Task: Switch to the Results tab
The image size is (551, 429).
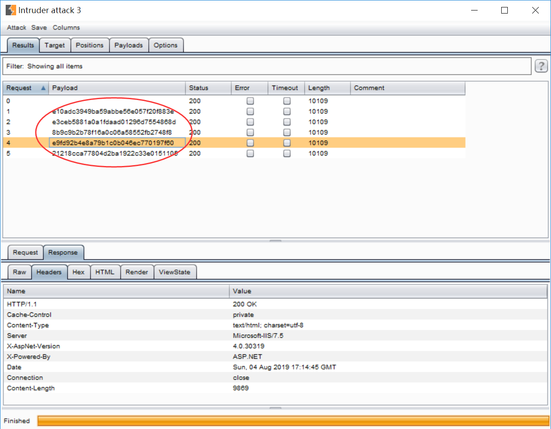Action: click(x=23, y=45)
